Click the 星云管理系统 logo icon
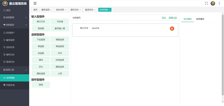 point(5,3)
